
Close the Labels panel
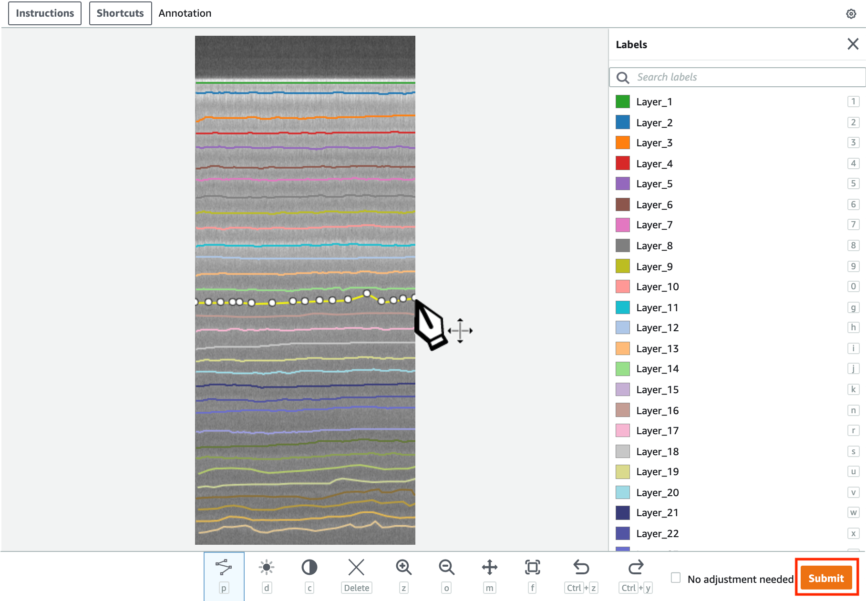coord(853,44)
